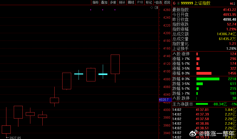Click the three-line icon beside code 999999
This screenshot has width=237, height=139.
pos(178,3)
